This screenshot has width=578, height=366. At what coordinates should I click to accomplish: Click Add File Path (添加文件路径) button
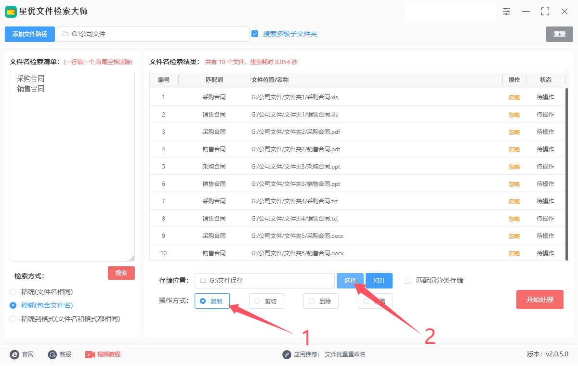(30, 34)
